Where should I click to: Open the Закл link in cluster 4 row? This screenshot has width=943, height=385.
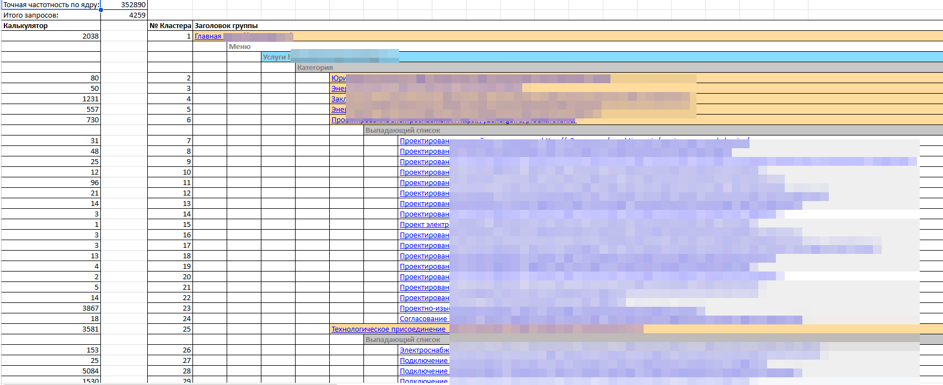339,99
